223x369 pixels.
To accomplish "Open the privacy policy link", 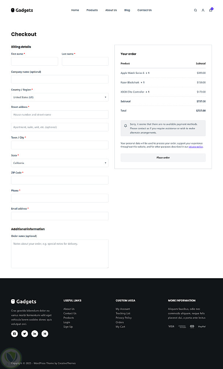I will pos(196,147).
